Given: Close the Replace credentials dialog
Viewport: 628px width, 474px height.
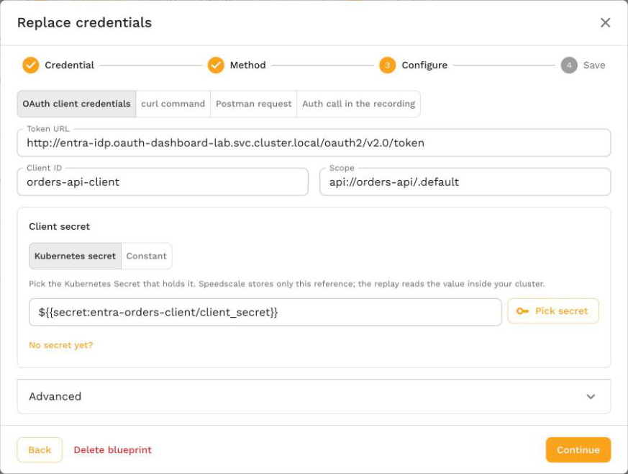Looking at the screenshot, I should (x=605, y=22).
